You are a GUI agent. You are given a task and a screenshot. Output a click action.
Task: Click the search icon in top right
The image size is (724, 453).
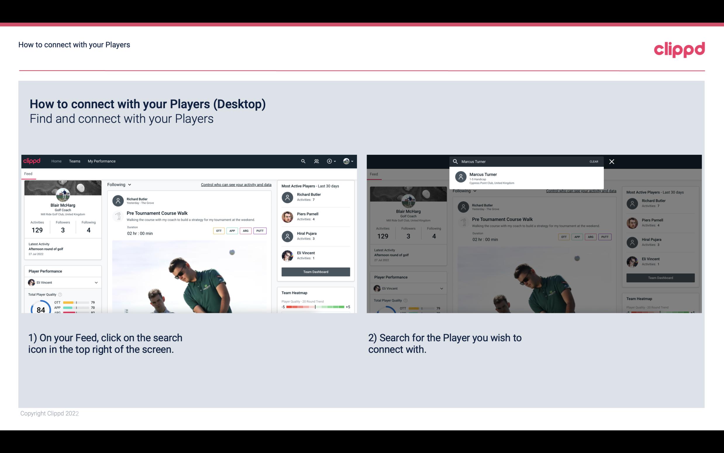tap(302, 161)
